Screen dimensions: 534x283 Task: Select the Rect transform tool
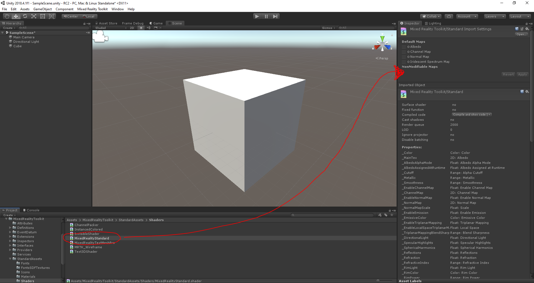[43, 16]
